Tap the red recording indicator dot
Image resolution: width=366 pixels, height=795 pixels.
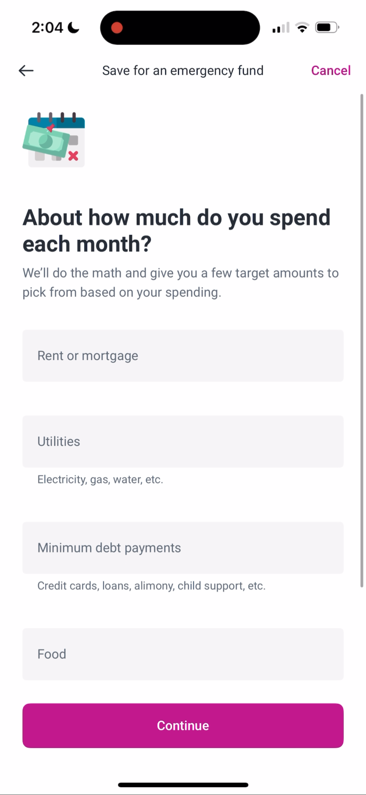117,28
